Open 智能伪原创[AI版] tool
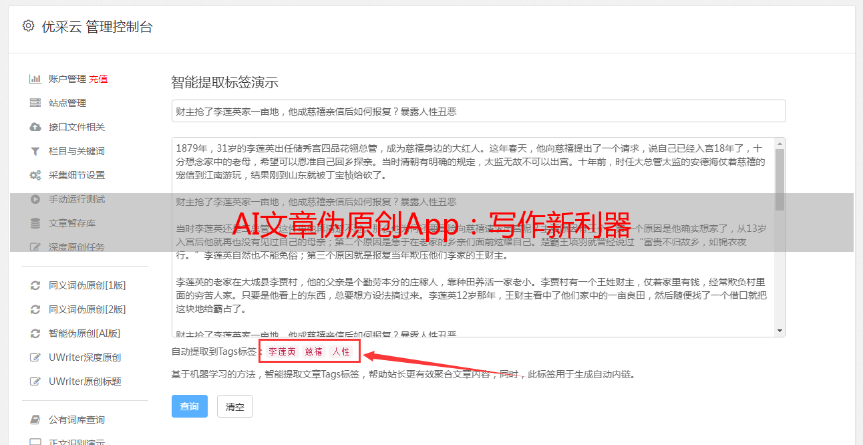863x445 pixels. coord(84,333)
